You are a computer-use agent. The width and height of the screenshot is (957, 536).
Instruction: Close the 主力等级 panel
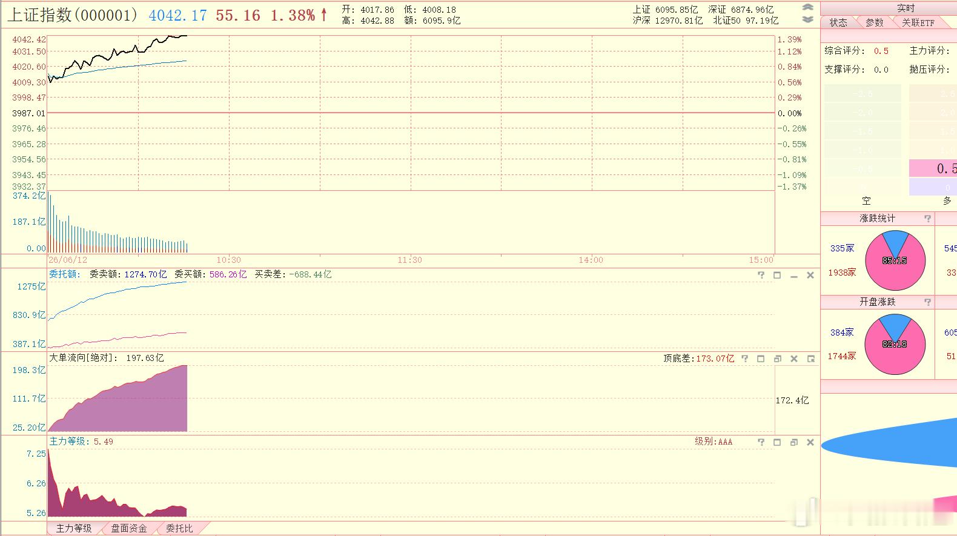pyautogui.click(x=810, y=442)
